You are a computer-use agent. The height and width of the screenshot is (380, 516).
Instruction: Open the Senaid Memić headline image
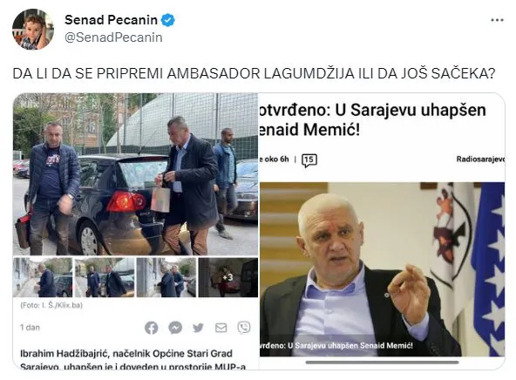click(382, 269)
